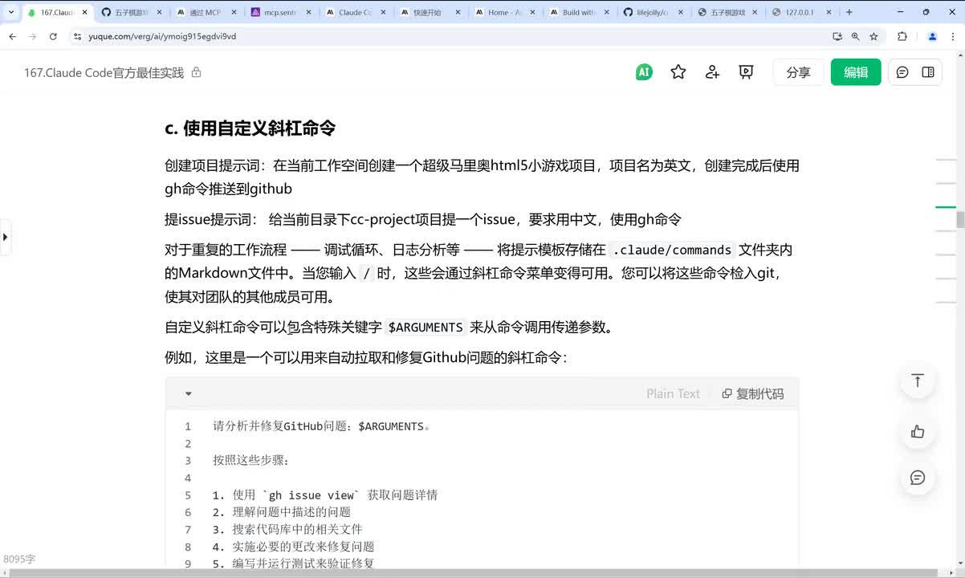965x578 pixels.
Task: Expand the left sidebar arrow
Action: click(5, 237)
